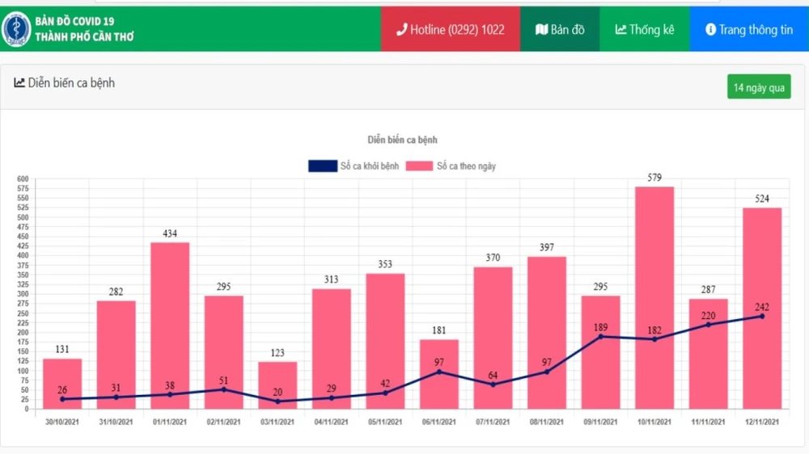Toggle the Số ca khỏi bệnh legend series
Screen dimensions: 809x454
[369, 166]
